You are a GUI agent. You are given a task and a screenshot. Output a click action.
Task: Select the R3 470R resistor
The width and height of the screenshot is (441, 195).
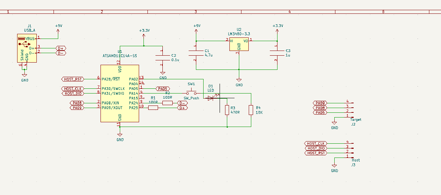(x=227, y=110)
